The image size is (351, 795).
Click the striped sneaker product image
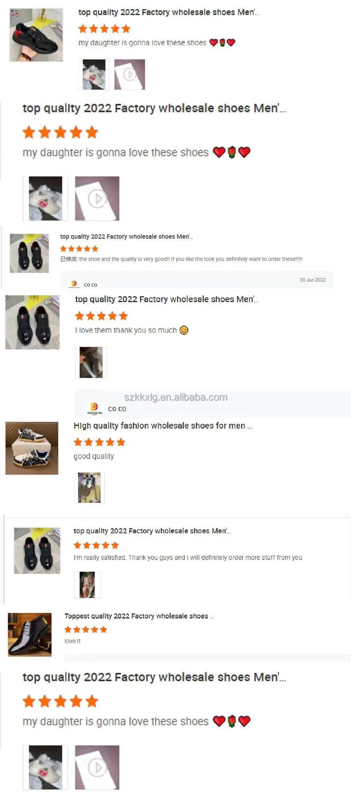32,448
